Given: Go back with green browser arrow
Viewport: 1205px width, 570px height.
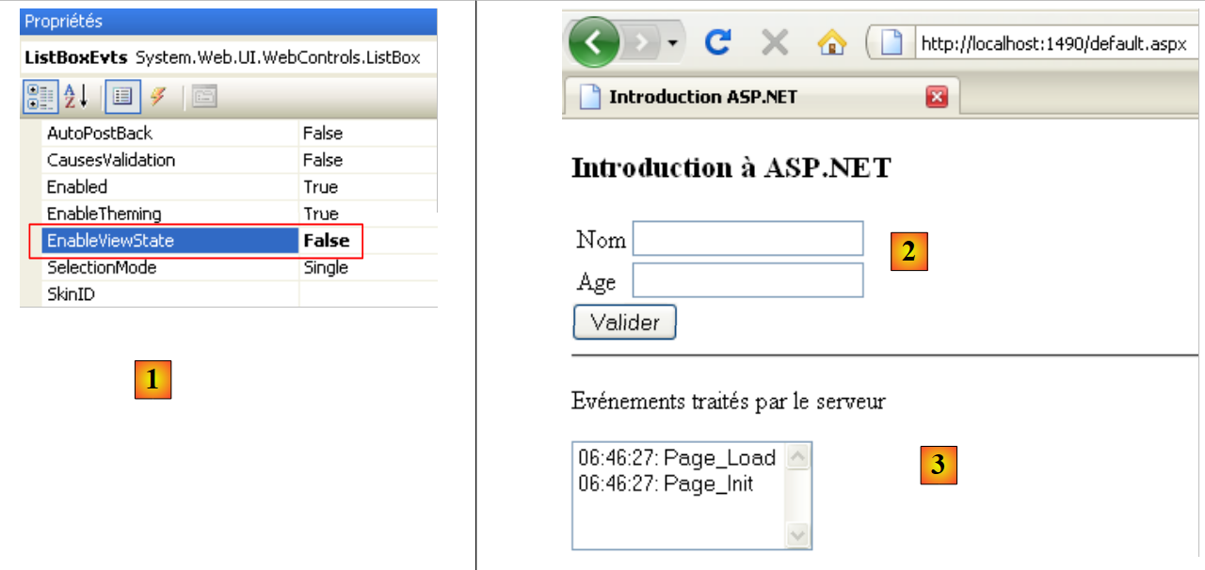Looking at the screenshot, I should pyautogui.click(x=592, y=43).
